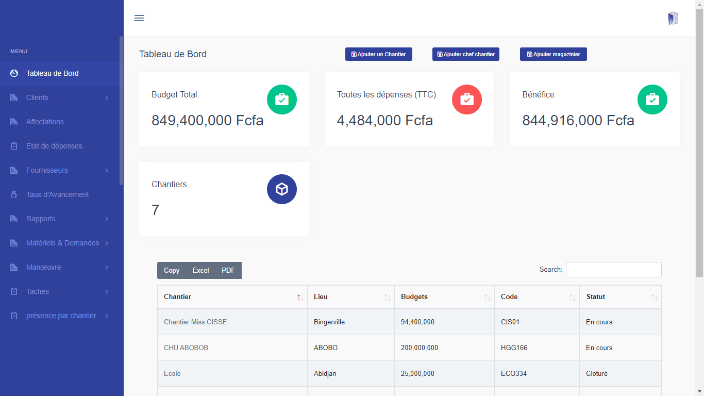Select Tableau de Bord menu item
704x396 pixels.
pos(52,73)
